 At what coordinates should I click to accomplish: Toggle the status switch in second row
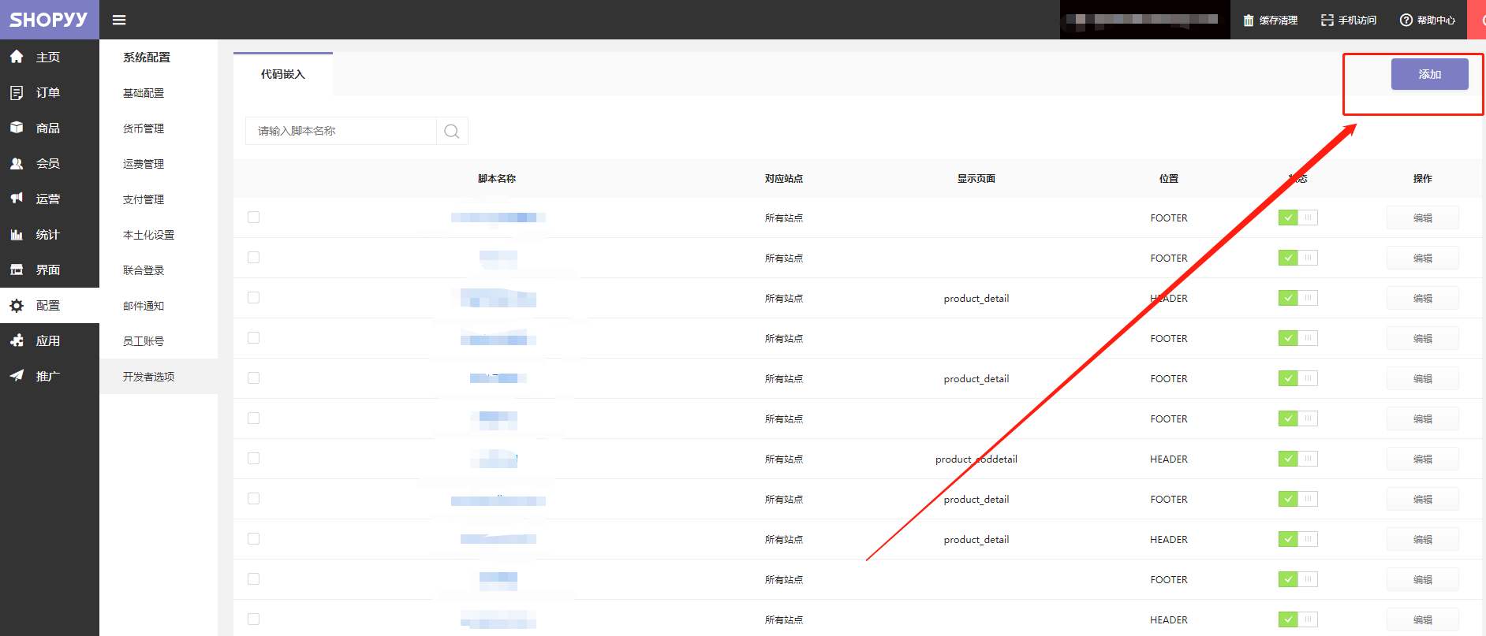pyautogui.click(x=1297, y=258)
